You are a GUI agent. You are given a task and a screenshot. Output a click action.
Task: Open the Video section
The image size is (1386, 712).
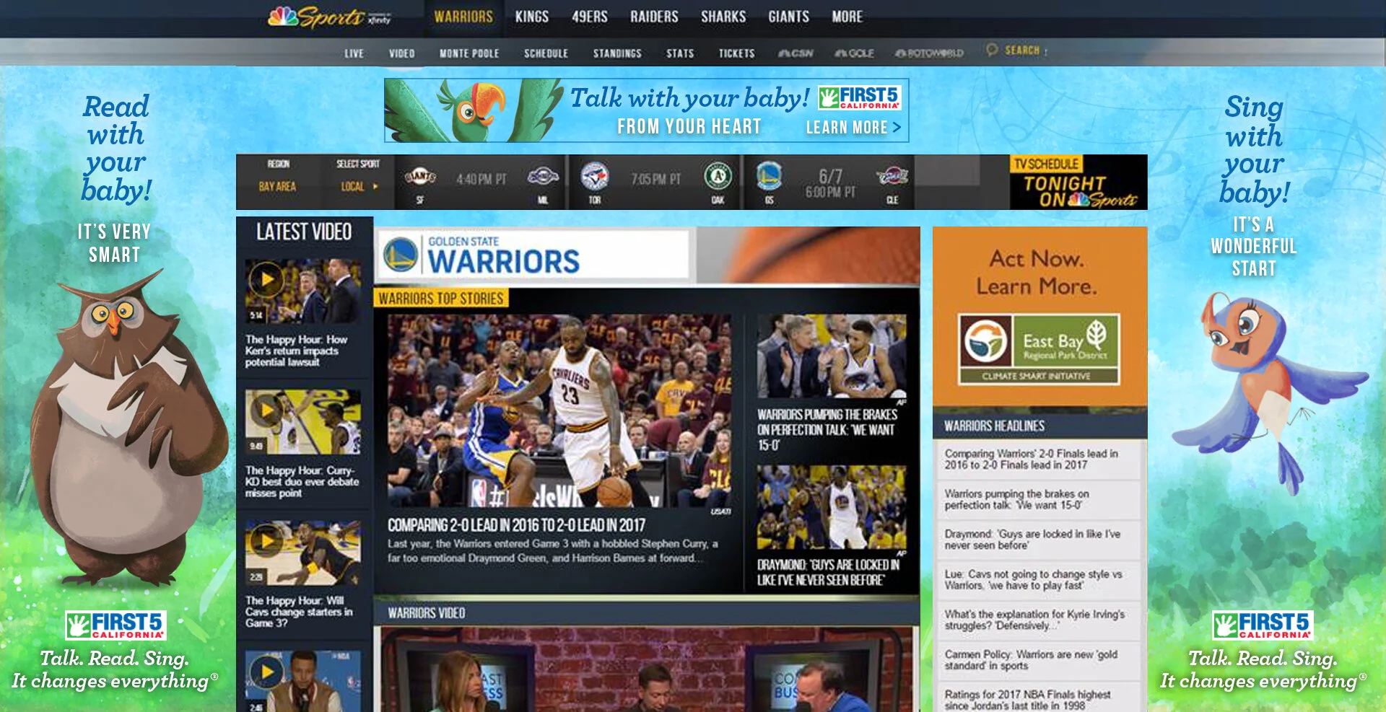click(x=402, y=53)
